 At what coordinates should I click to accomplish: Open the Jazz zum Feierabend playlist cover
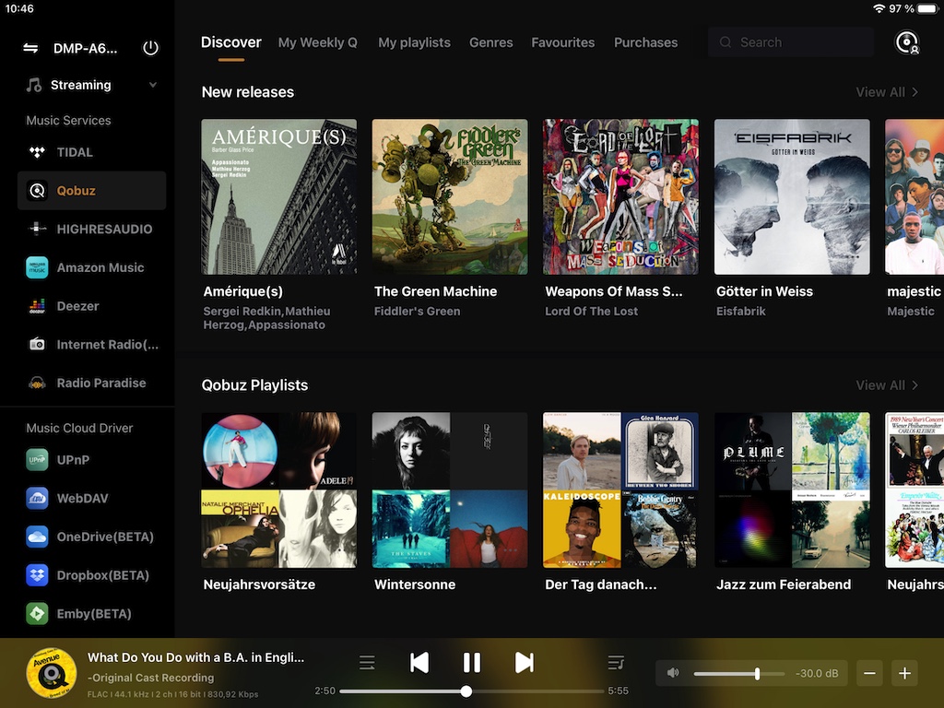792,490
